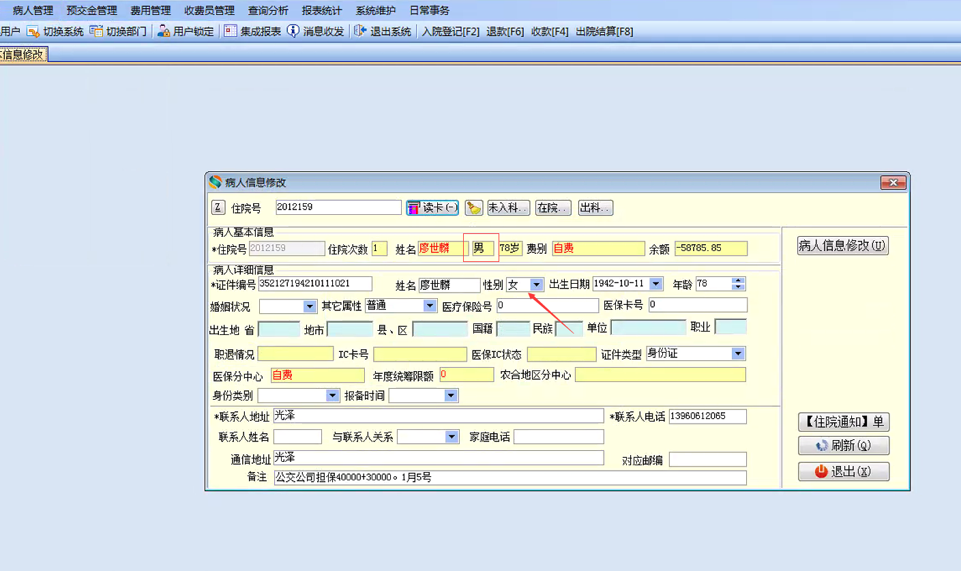Click the 住院号 search input field
This screenshot has width=961, height=571.
338,207
